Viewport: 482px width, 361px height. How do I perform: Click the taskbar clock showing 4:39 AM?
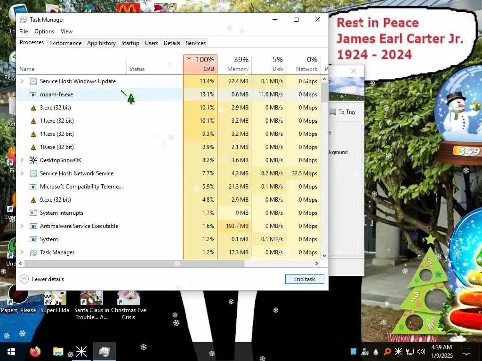tap(442, 352)
